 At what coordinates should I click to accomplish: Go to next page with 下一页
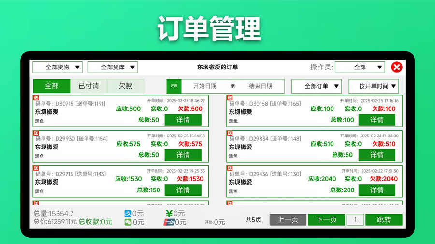(x=326, y=220)
